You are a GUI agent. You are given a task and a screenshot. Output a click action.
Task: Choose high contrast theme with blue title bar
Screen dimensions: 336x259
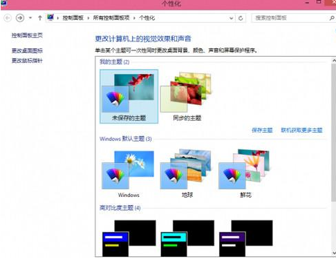129,238
